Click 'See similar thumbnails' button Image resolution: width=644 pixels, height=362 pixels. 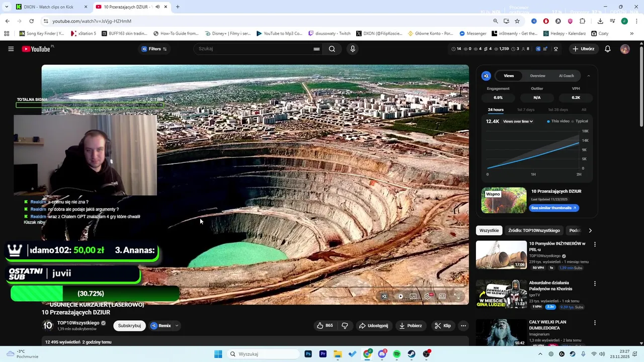pyautogui.click(x=553, y=208)
